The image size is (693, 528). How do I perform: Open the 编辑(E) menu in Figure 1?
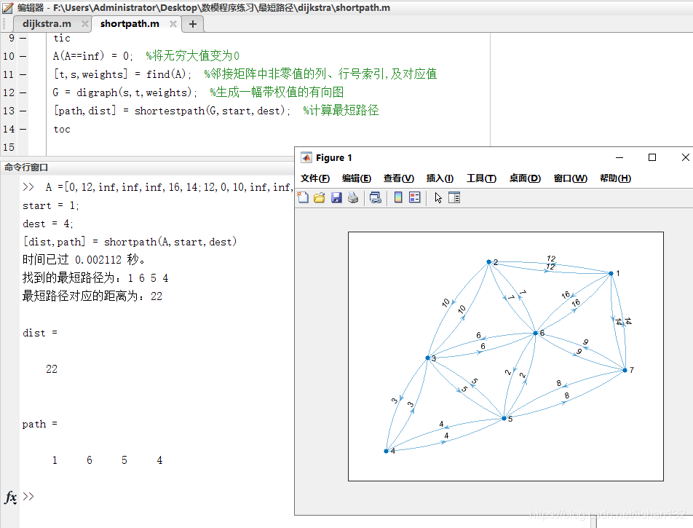(356, 178)
